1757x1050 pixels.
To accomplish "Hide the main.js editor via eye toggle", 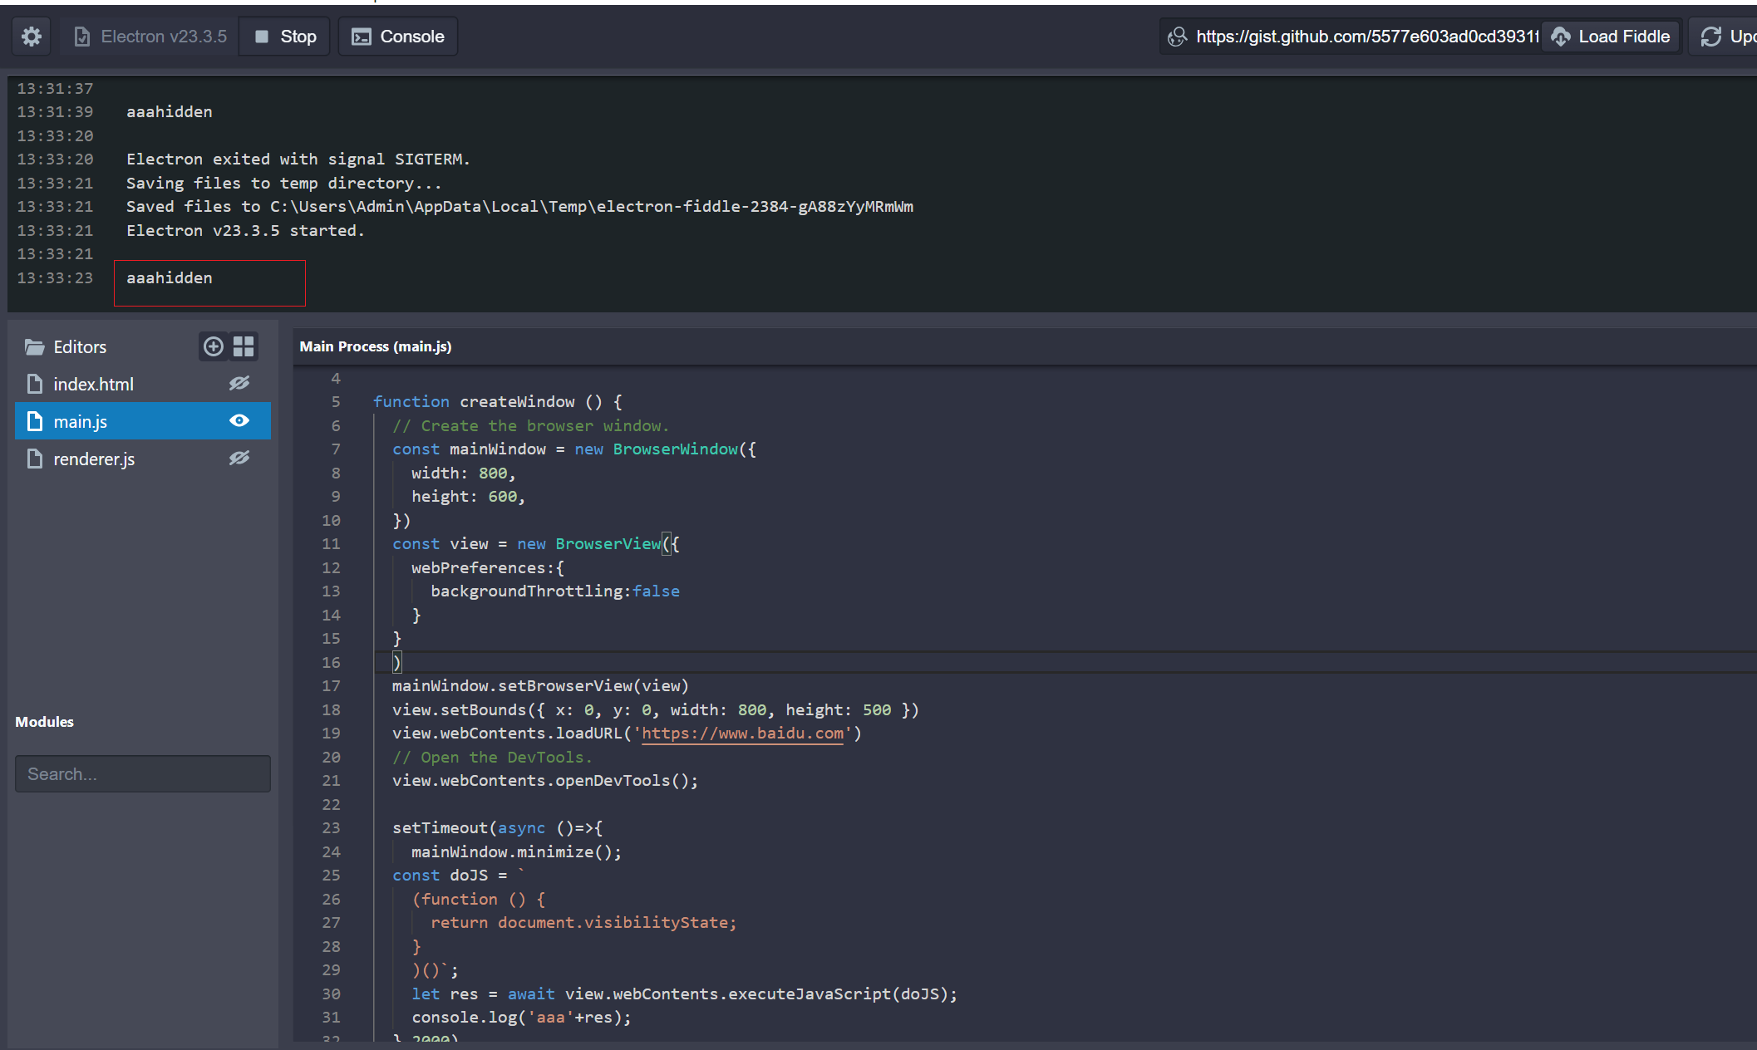I will [x=239, y=421].
